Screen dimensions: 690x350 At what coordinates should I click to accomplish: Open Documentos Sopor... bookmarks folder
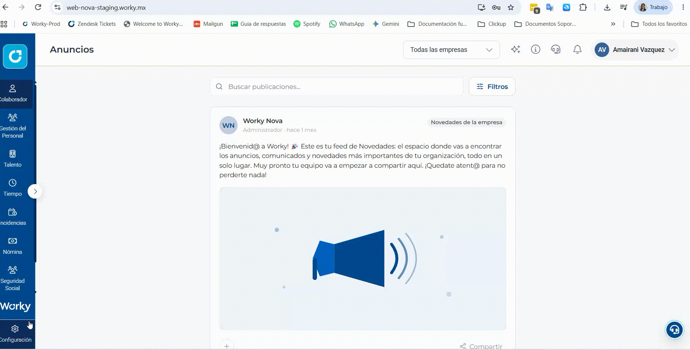pyautogui.click(x=545, y=24)
